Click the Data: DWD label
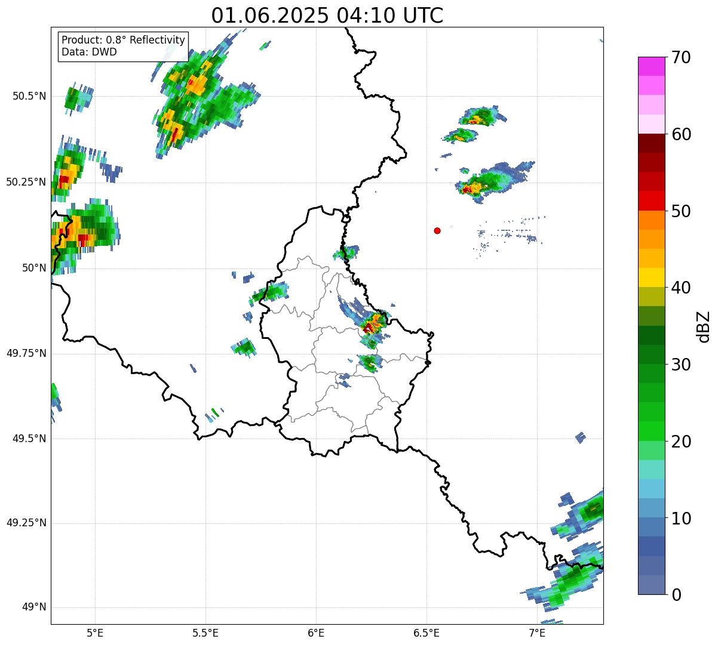Viewport: 718px width, 645px height. coord(89,52)
